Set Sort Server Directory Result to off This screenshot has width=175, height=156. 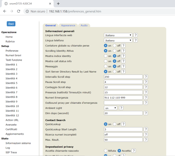coord(115,71)
